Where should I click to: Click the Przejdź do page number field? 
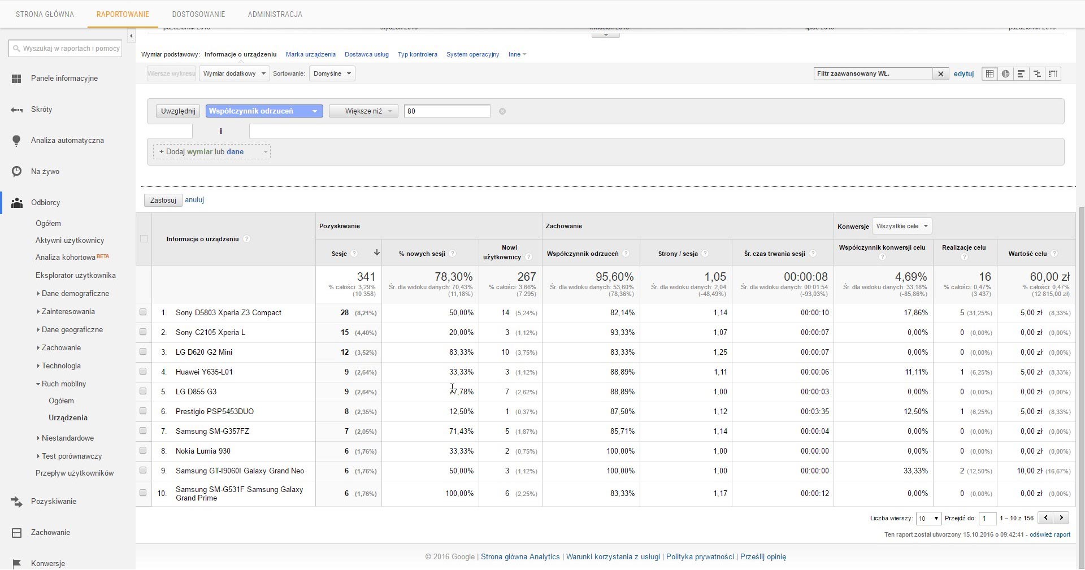click(x=987, y=518)
